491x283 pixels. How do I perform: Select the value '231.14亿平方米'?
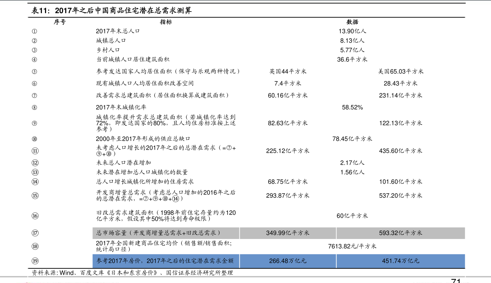coord(401,95)
